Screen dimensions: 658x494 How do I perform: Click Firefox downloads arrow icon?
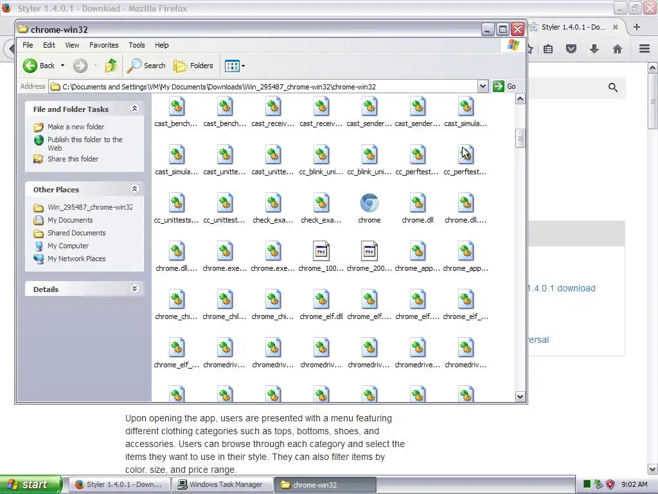[594, 49]
